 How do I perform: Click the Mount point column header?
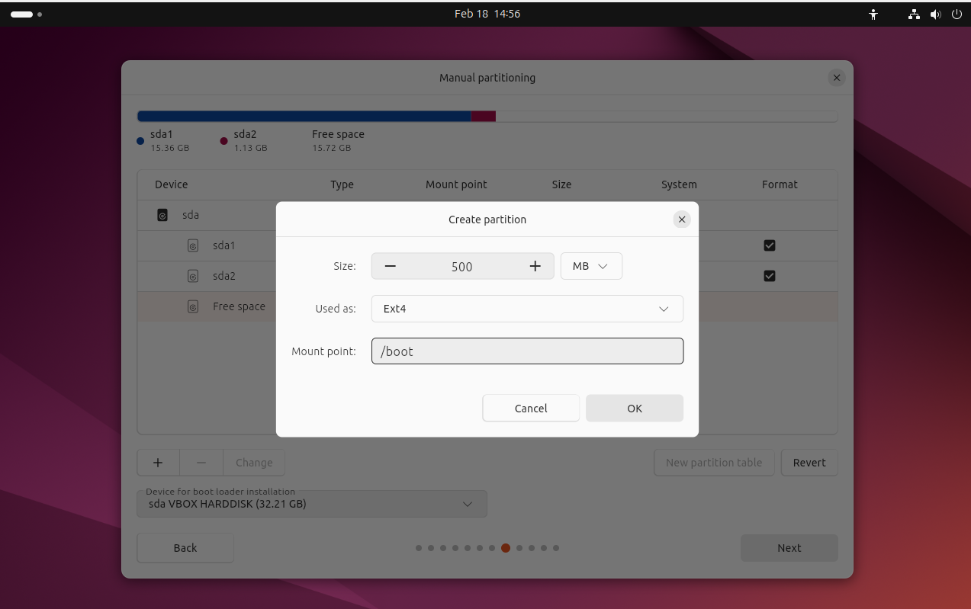click(456, 184)
